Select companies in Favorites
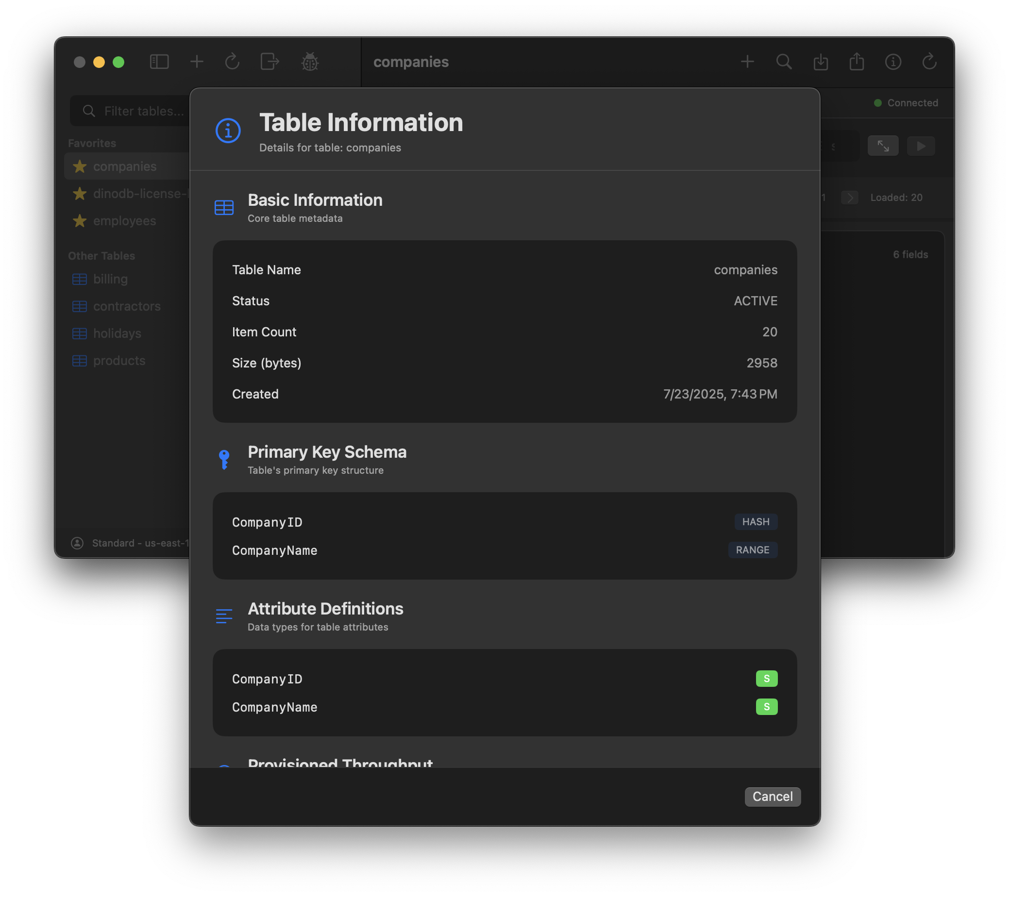Image resolution: width=1009 pixels, height=898 pixels. click(x=127, y=166)
